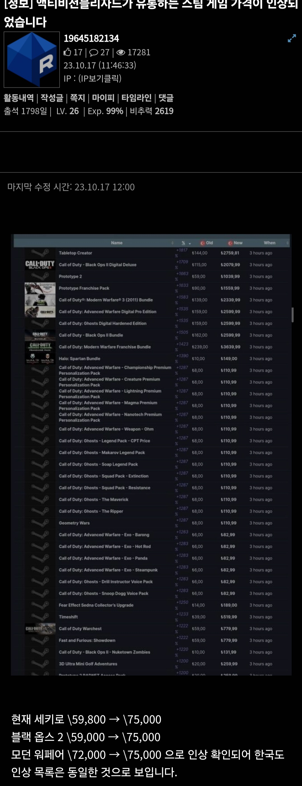Click the Timeshift game name
Screen dimensions: 302x786
(x=68, y=617)
